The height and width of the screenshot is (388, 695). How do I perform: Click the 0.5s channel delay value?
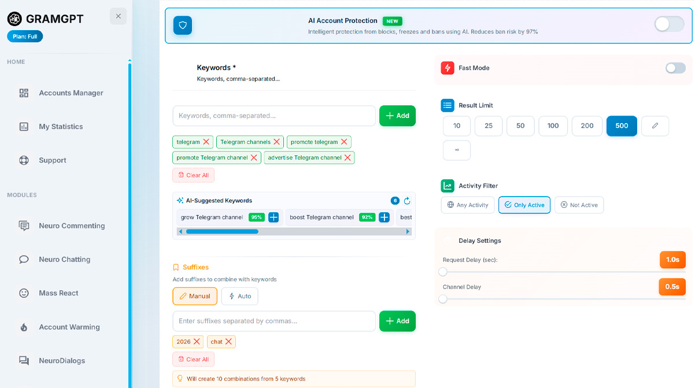672,287
